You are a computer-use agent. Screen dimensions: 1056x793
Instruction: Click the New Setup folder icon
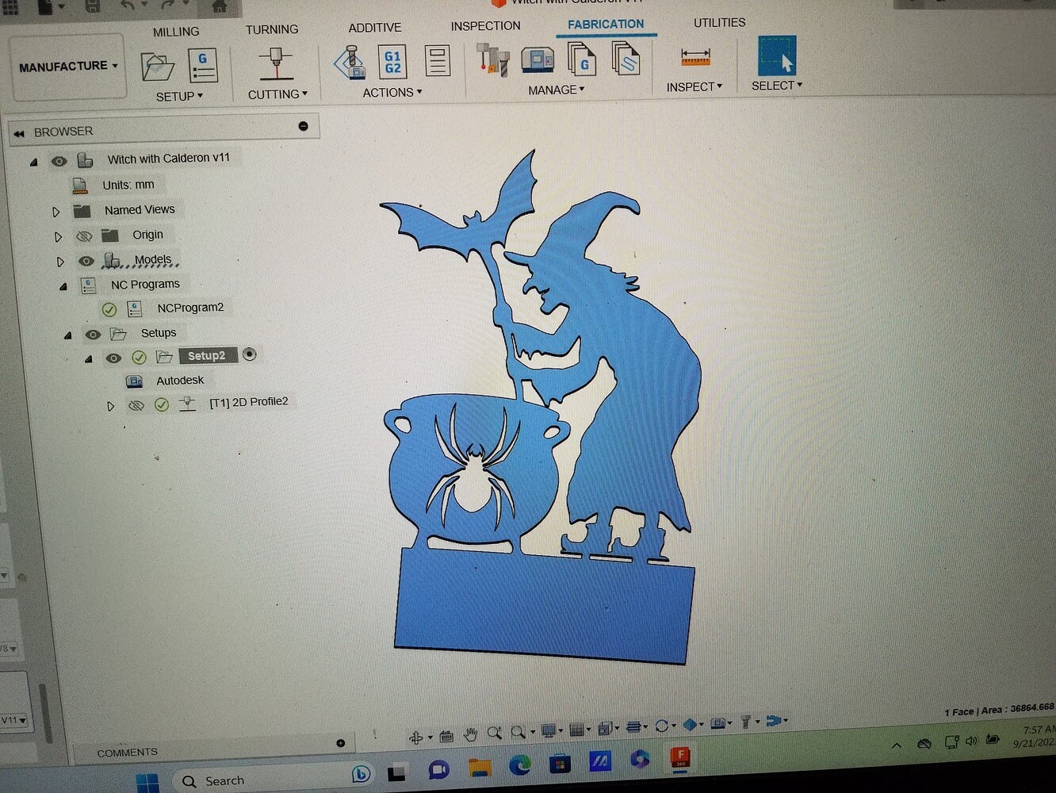coord(157,67)
